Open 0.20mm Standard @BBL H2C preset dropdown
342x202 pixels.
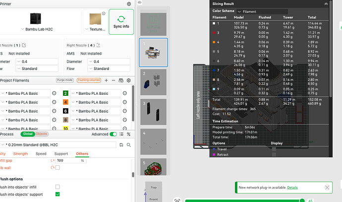tap(58, 145)
